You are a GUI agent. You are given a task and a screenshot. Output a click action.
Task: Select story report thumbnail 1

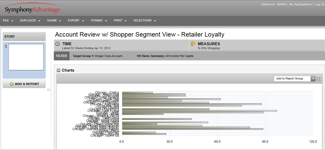[x=26, y=57]
